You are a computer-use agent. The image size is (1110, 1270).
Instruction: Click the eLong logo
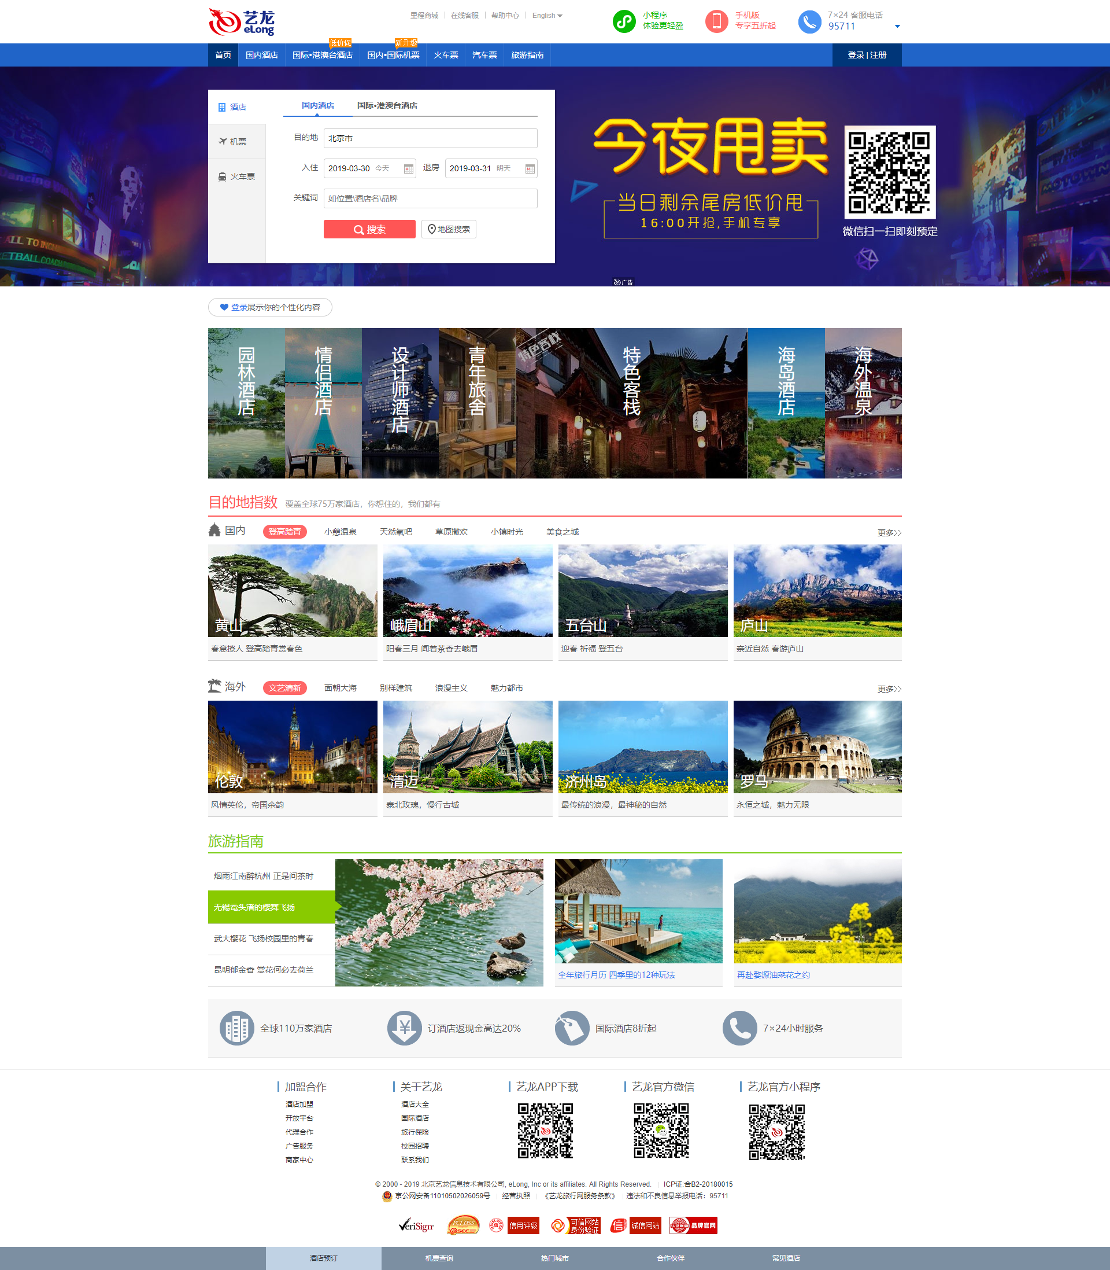(242, 23)
